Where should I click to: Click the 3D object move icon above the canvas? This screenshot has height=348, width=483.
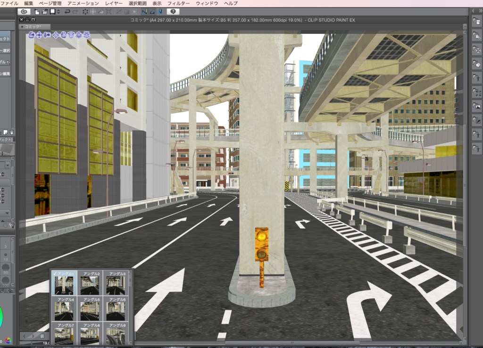[x=56, y=35]
